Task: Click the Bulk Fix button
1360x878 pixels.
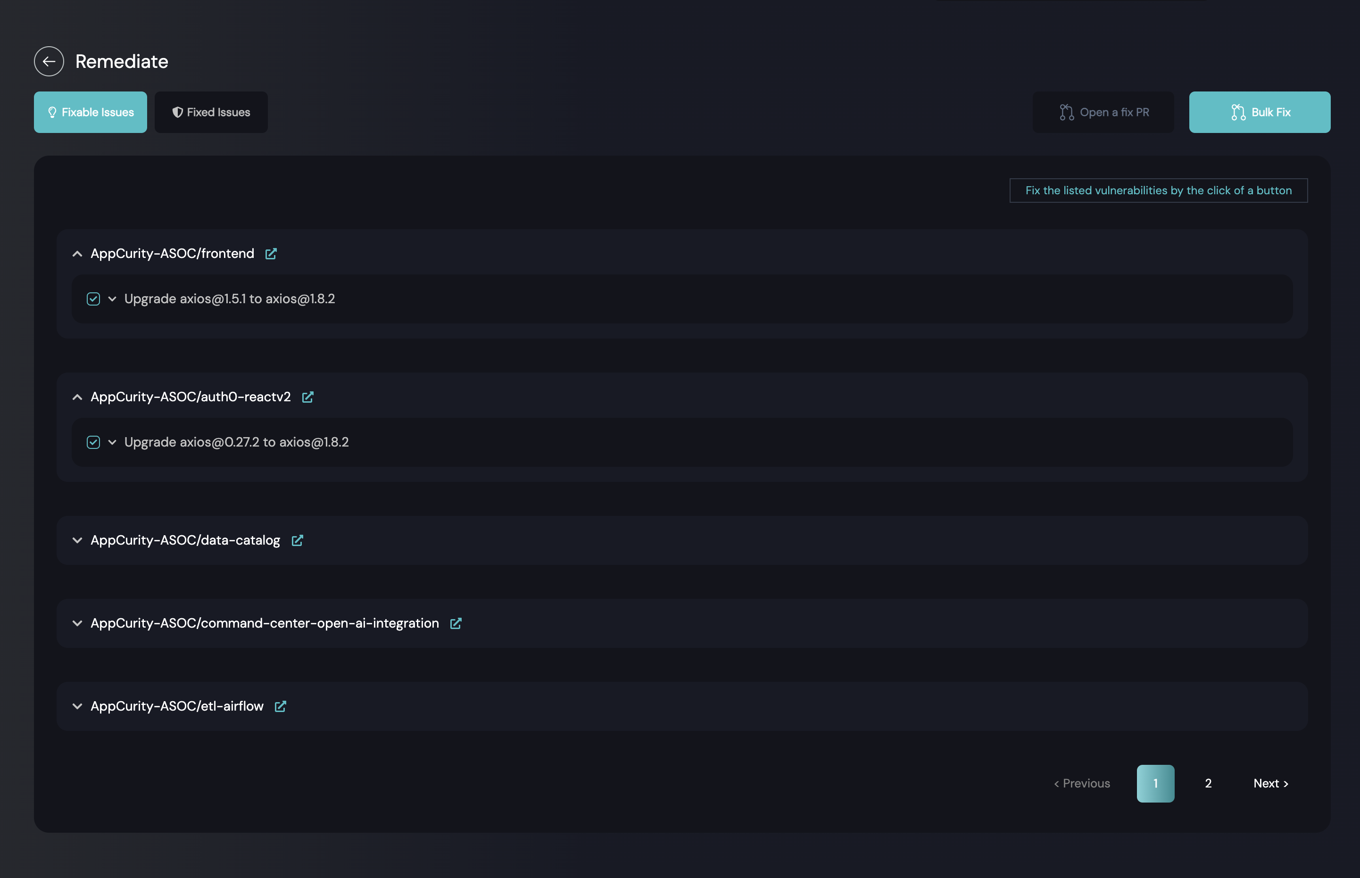Action: point(1259,112)
